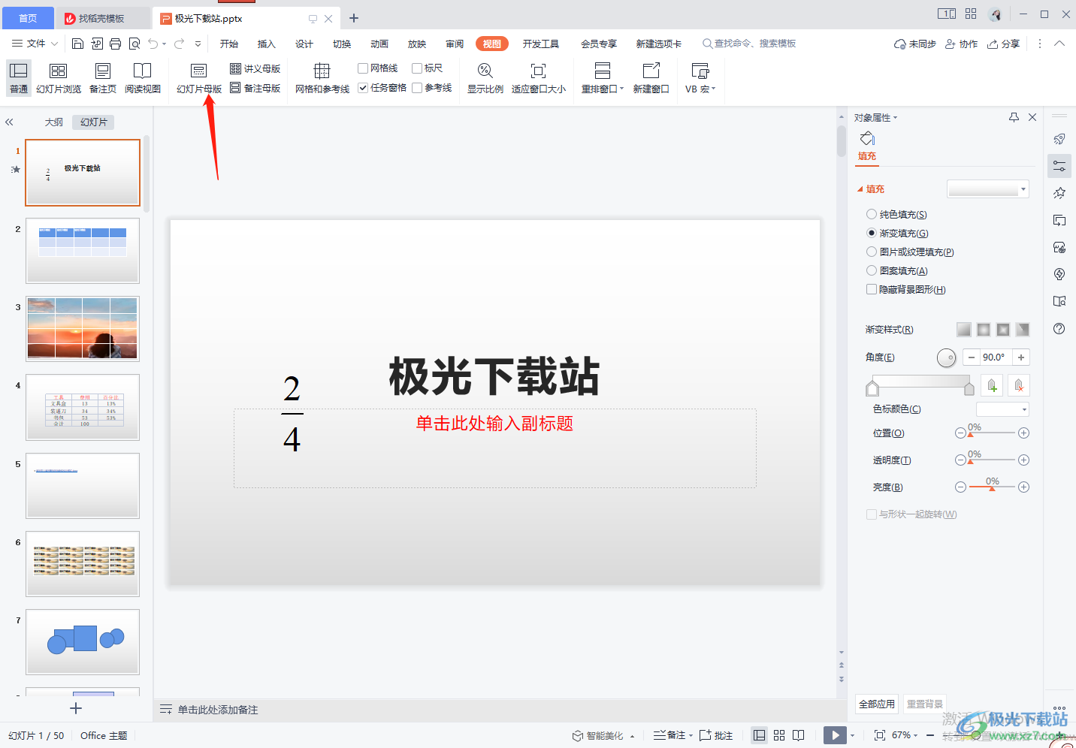Click the not-synced cloud status button

point(915,44)
